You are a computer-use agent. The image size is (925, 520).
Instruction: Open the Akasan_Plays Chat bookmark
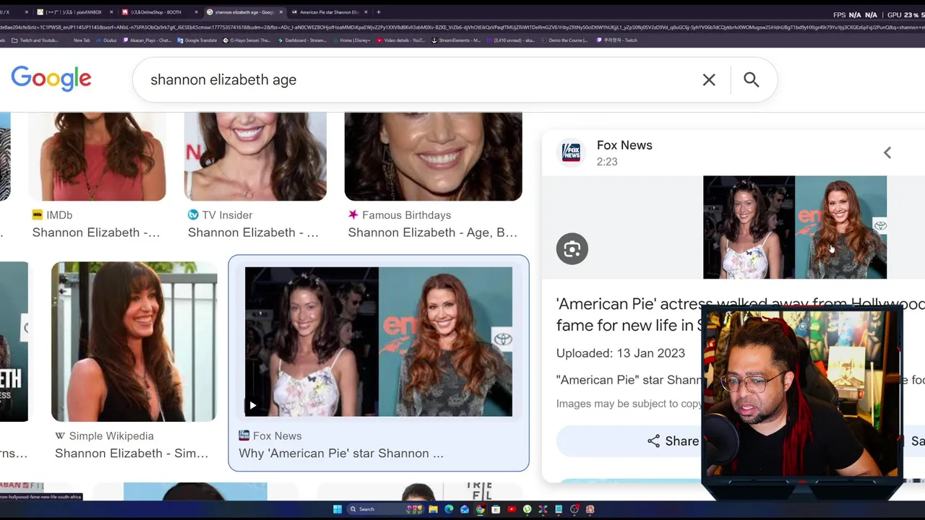pos(147,40)
